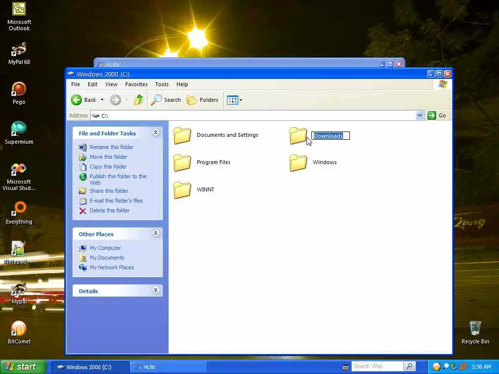This screenshot has width=499, height=374.
Task: Click the Search Web taskbar field
Action: (x=378, y=366)
